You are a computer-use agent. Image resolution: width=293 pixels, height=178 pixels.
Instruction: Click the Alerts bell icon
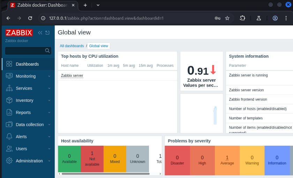coord(9,137)
